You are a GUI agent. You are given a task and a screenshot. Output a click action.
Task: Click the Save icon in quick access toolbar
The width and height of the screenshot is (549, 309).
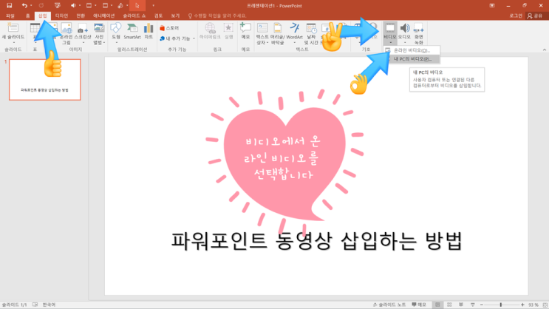(x=10, y=6)
